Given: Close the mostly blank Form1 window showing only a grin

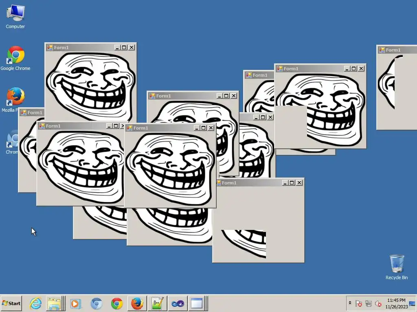Looking at the screenshot, I should click(x=299, y=183).
